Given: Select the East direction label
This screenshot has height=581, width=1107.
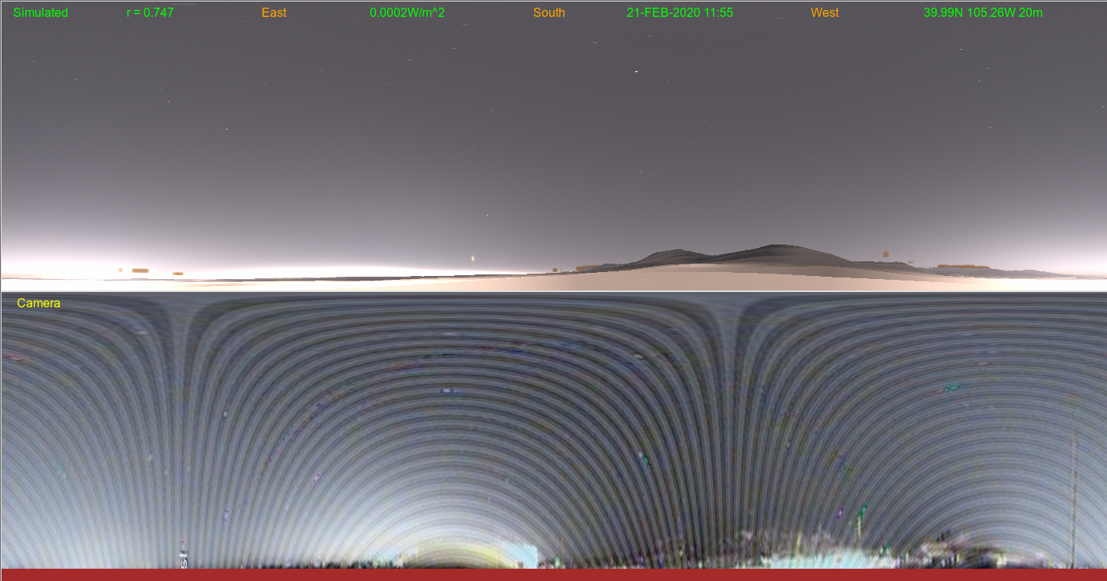Looking at the screenshot, I should (274, 13).
